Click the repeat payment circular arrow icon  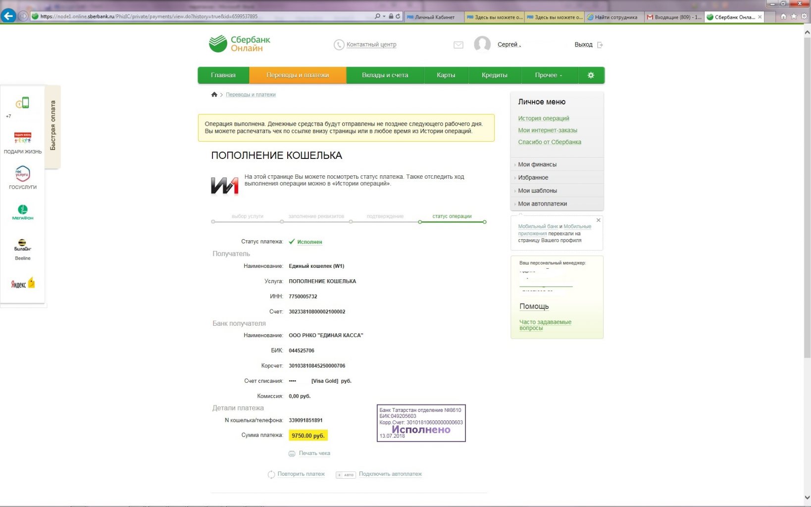click(x=271, y=474)
